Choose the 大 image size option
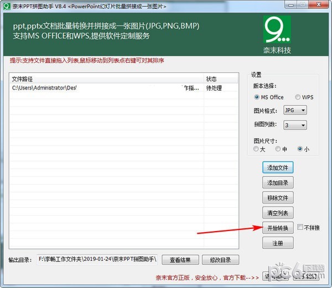The image size is (332, 288). coord(256,149)
